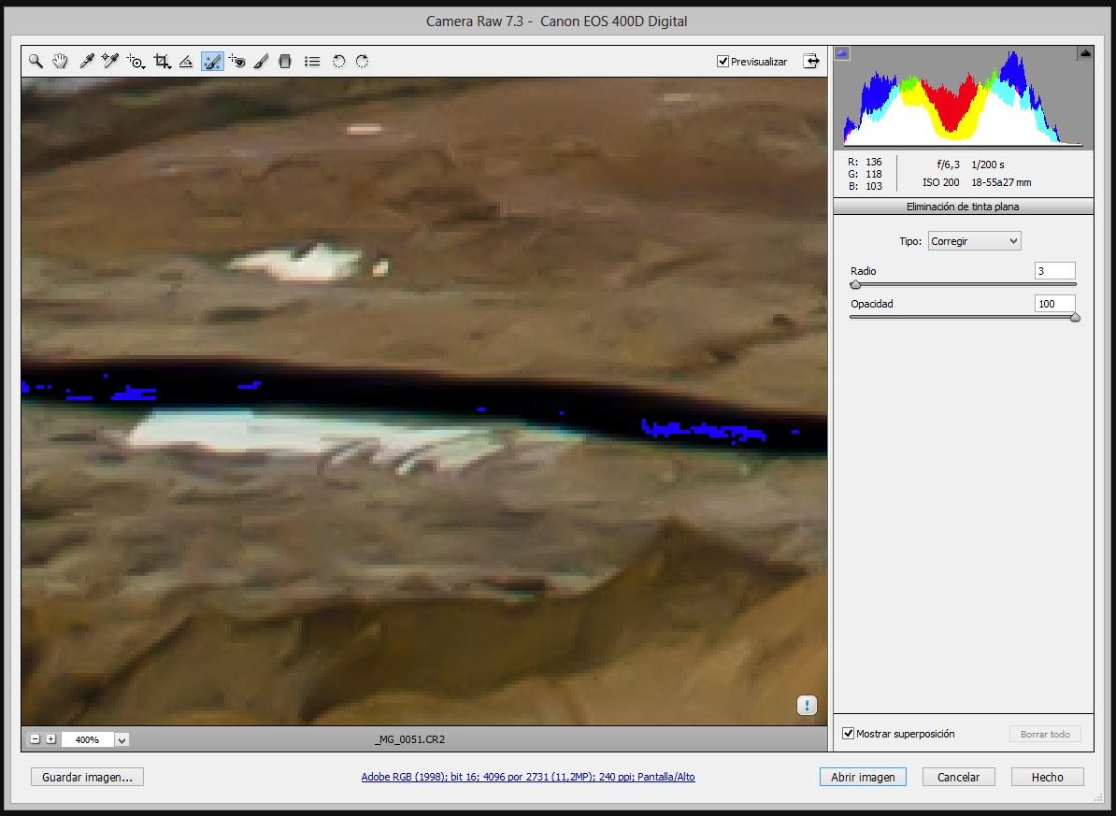This screenshot has height=816, width=1116.
Task: Click the 400% zoom percentage field
Action: coord(88,739)
